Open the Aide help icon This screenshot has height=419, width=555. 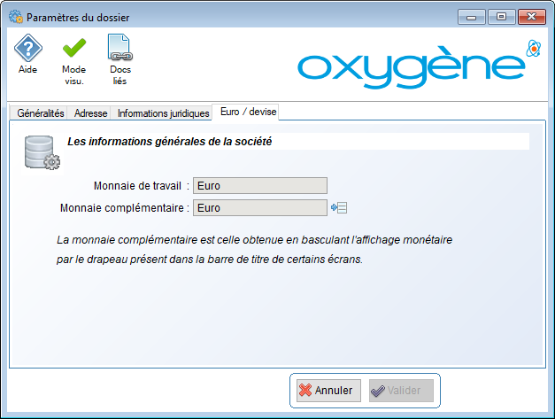(x=28, y=48)
